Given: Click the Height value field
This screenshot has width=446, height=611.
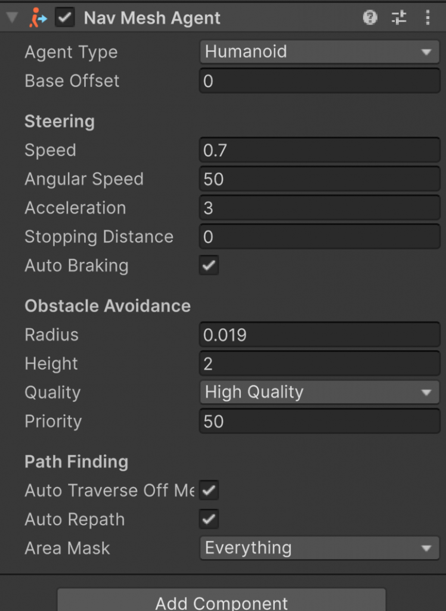Looking at the screenshot, I should [319, 364].
